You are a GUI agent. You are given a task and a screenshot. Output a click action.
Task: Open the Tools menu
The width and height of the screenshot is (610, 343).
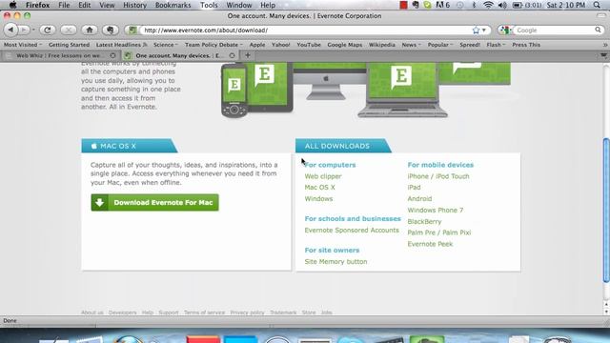(209, 5)
